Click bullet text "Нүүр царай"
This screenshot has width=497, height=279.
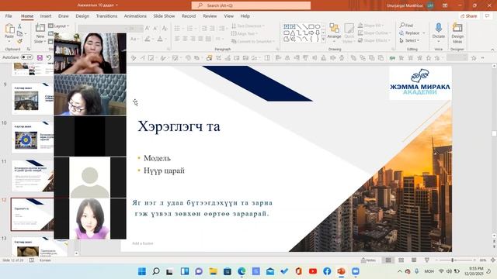click(x=164, y=170)
